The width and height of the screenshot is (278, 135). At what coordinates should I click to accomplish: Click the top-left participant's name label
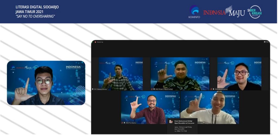click(101, 89)
